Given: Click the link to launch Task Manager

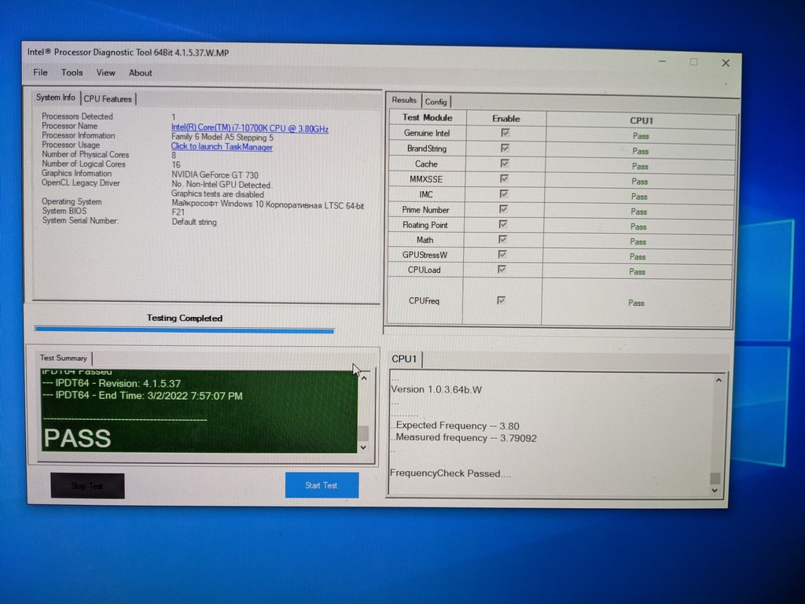Looking at the screenshot, I should point(222,147).
